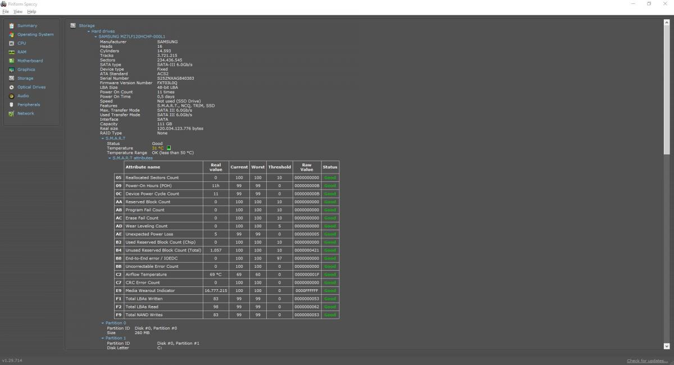Click the serial number S25ZNXAG840383
Viewport: 674px width, 365px height.
tap(176, 79)
